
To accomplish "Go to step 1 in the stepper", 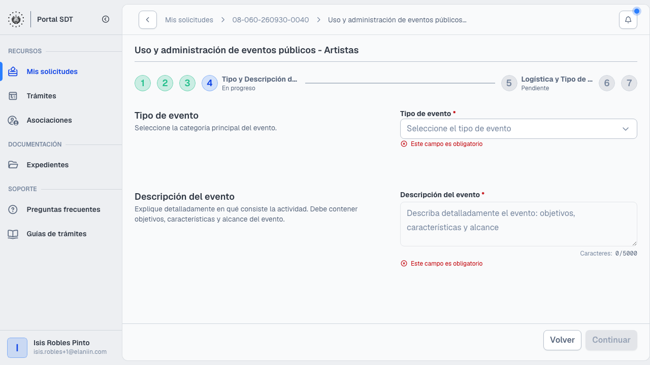I will [x=143, y=83].
